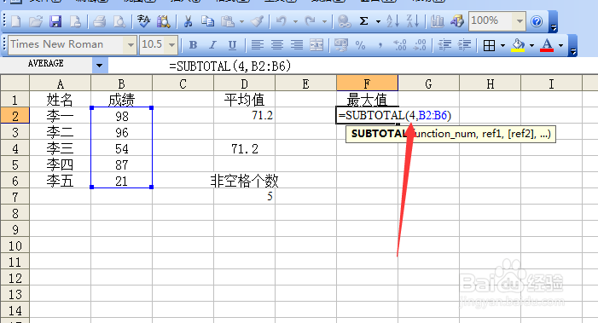Open print preview with the magnifier page icon
The width and height of the screenshot is (598, 323).
(x=119, y=21)
